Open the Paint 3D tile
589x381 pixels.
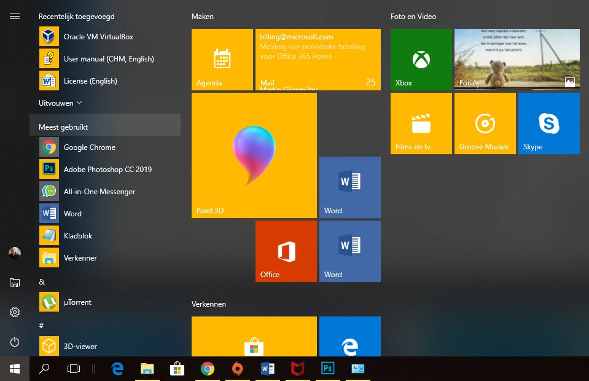254,155
